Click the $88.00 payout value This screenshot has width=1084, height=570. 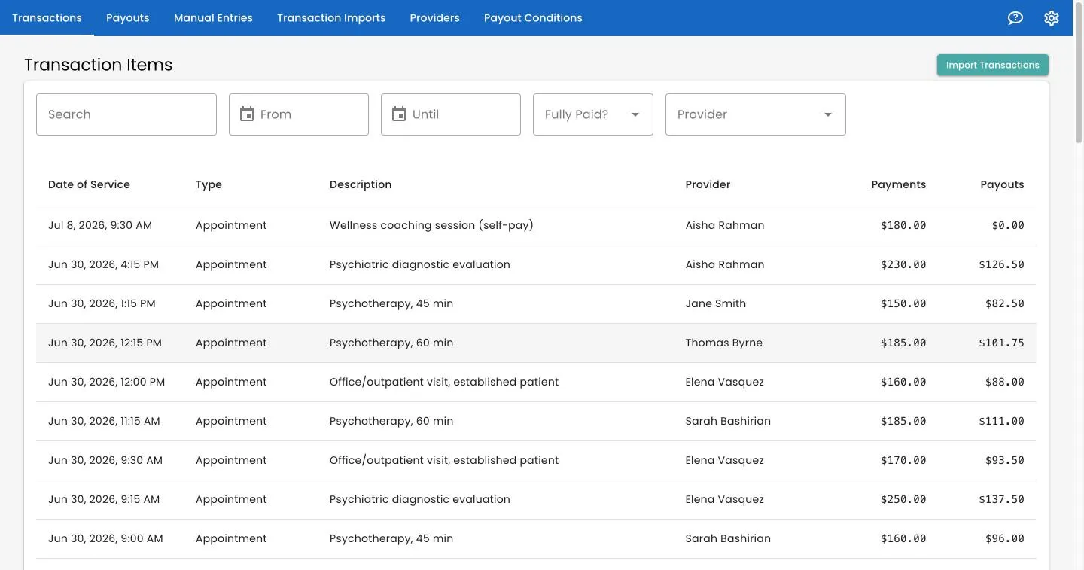pyautogui.click(x=1005, y=382)
